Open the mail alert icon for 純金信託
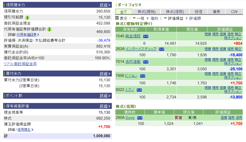The width and height of the screenshot is (246, 142). coord(146,36)
